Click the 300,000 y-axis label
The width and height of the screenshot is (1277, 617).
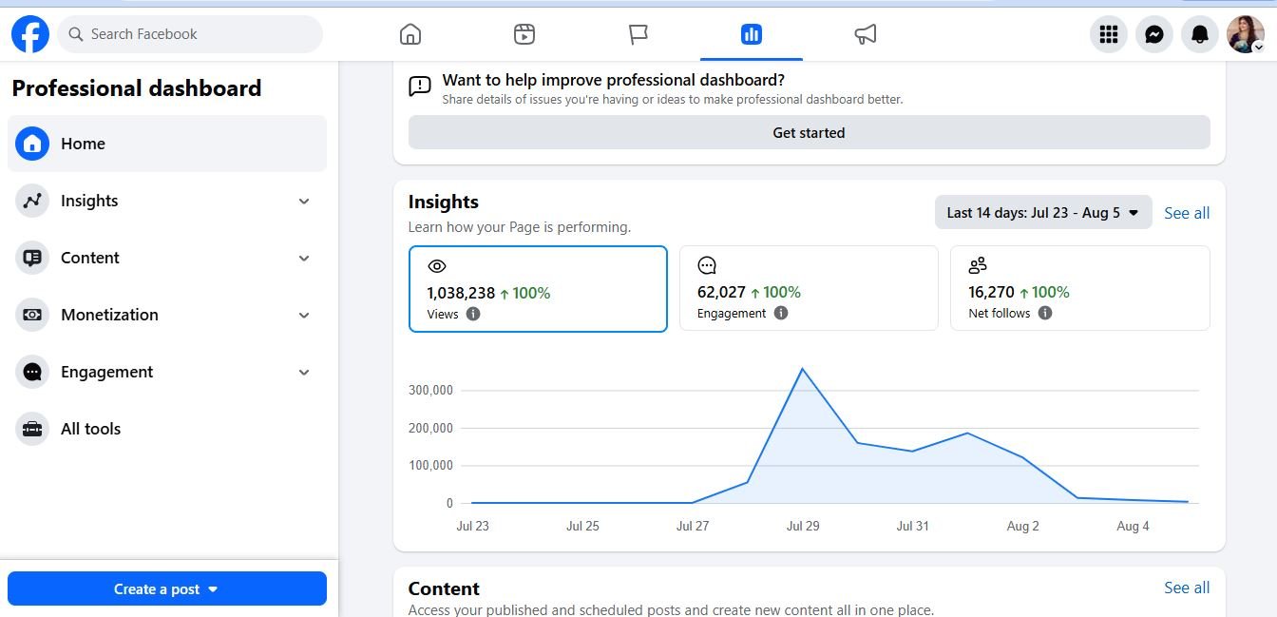[430, 390]
